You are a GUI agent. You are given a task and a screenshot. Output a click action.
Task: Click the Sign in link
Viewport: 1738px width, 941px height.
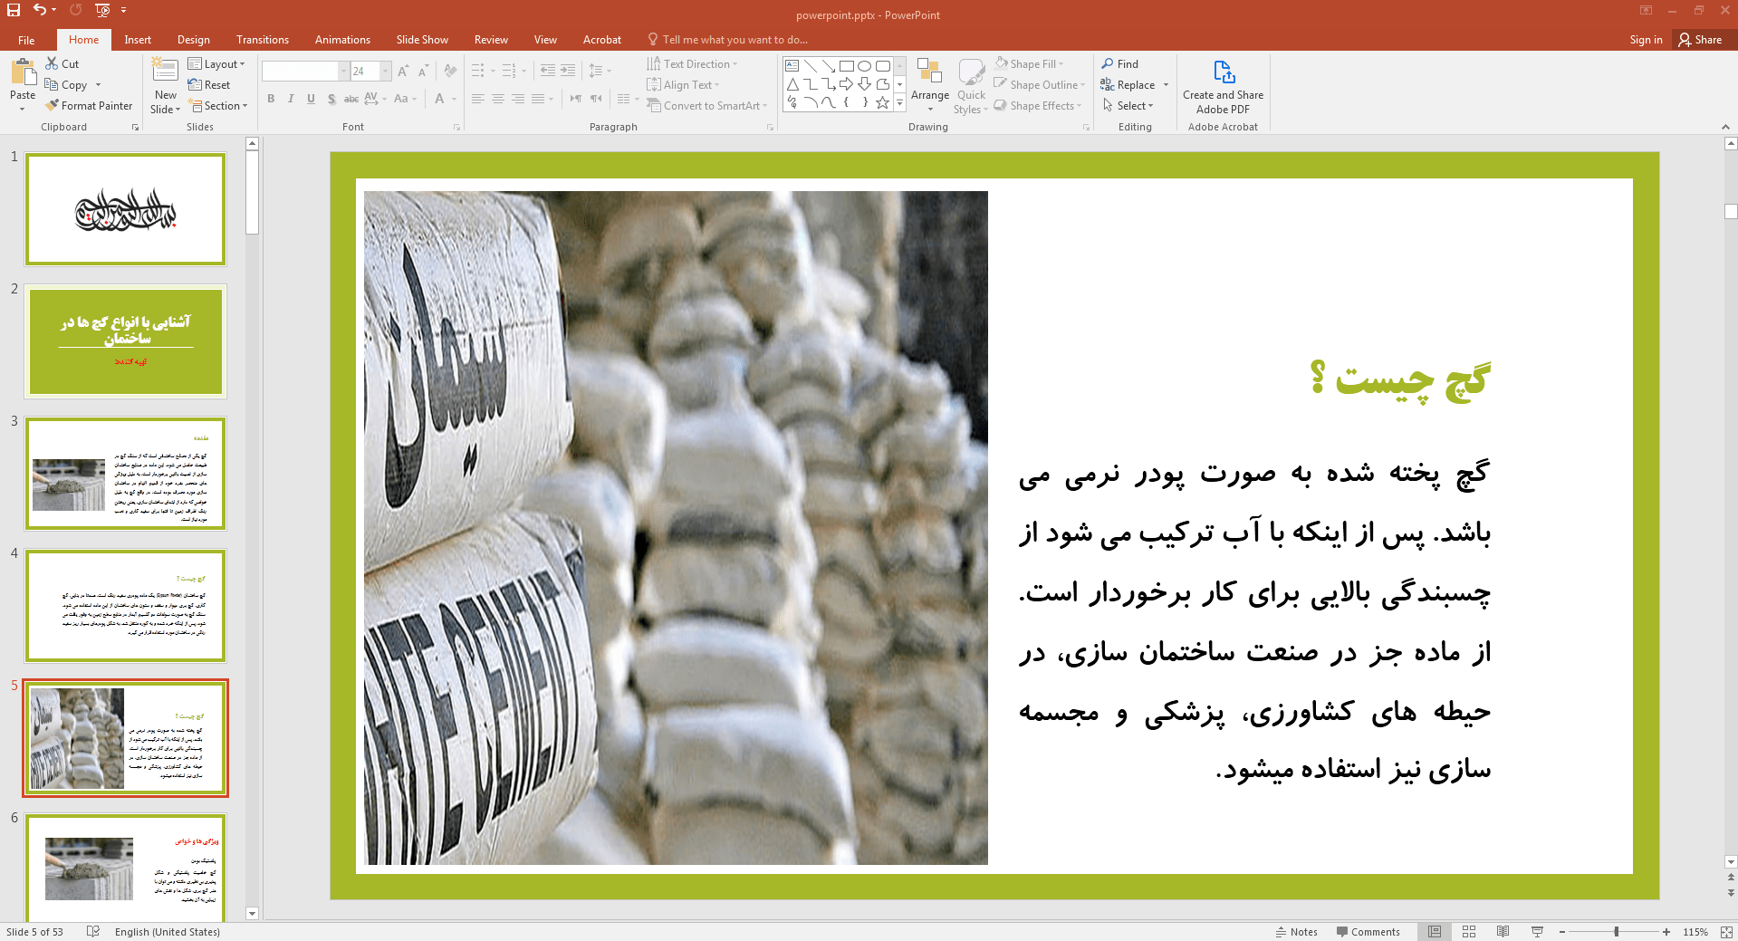[1646, 40]
